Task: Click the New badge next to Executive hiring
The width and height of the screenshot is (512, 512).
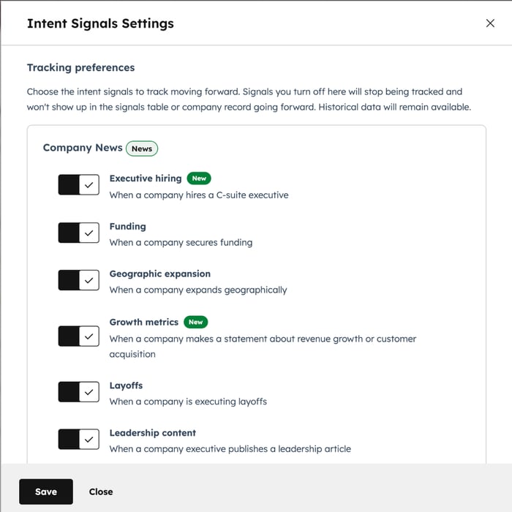Action: (199, 178)
